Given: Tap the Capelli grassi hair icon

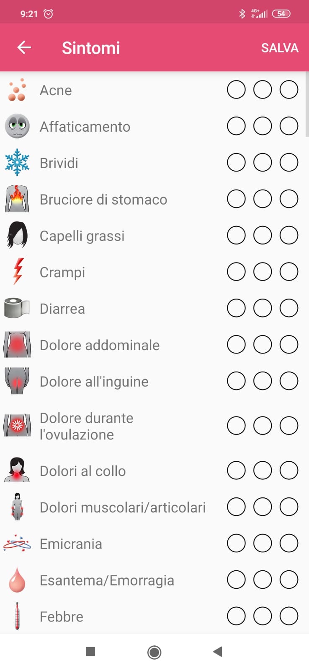Looking at the screenshot, I should coord(17,235).
